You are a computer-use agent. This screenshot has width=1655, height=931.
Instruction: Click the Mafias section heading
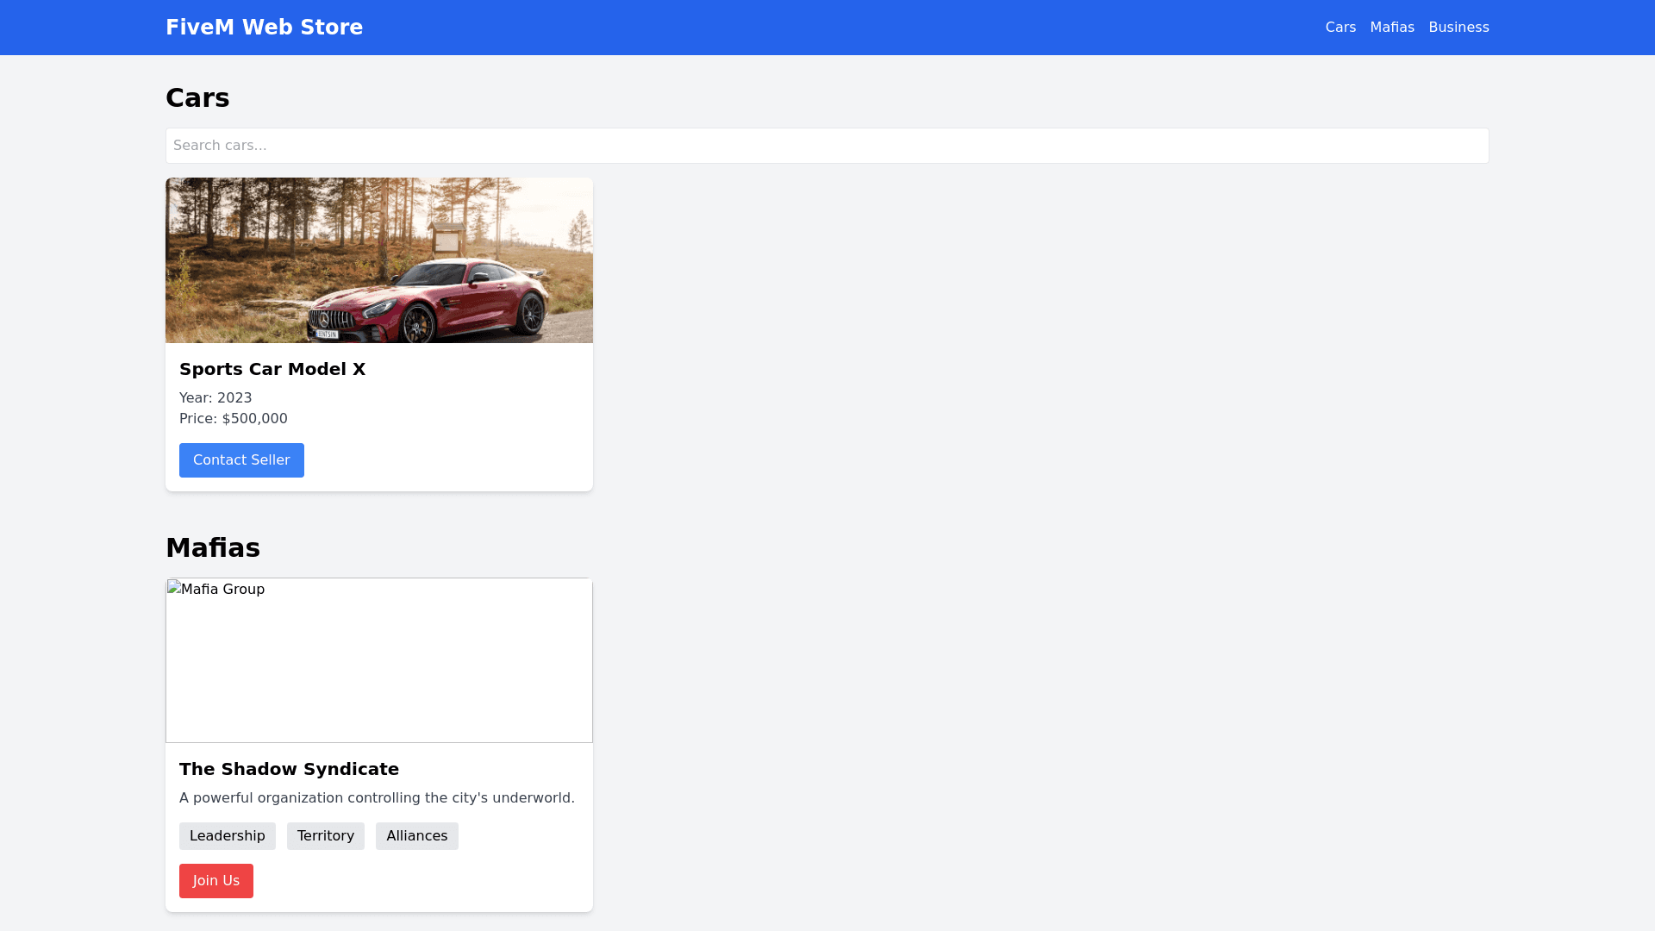[213, 548]
